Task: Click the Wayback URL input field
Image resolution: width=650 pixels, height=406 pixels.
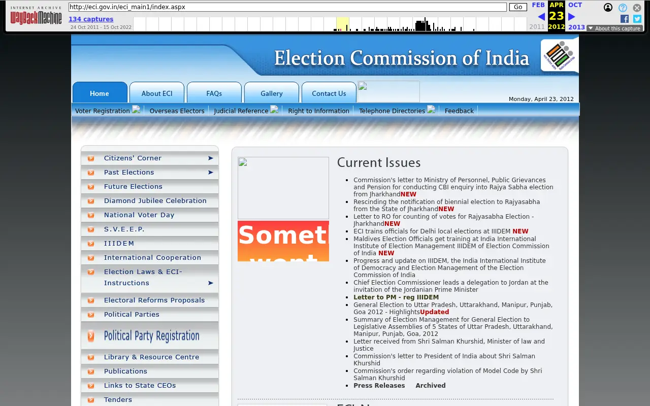Action: coord(287,7)
